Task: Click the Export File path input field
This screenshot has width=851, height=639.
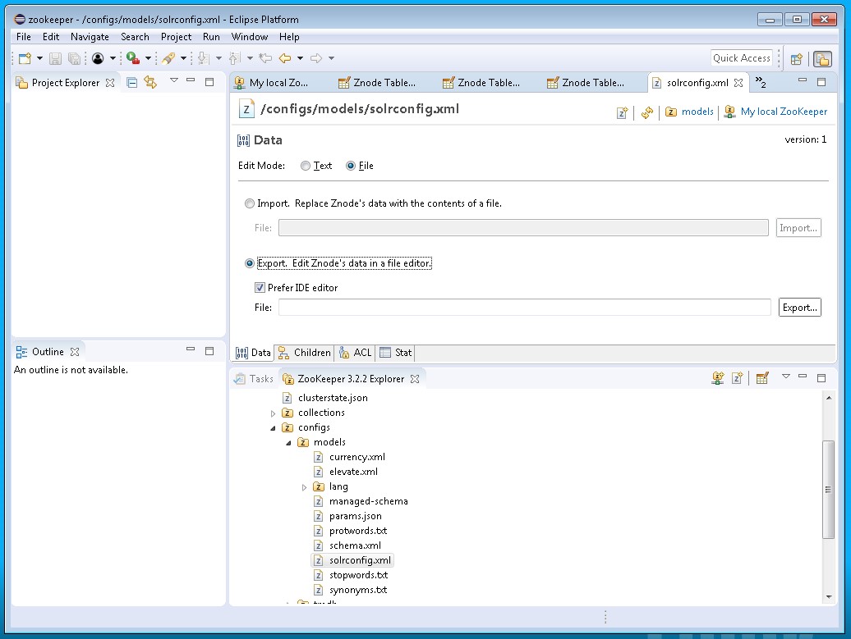Action: 524,308
